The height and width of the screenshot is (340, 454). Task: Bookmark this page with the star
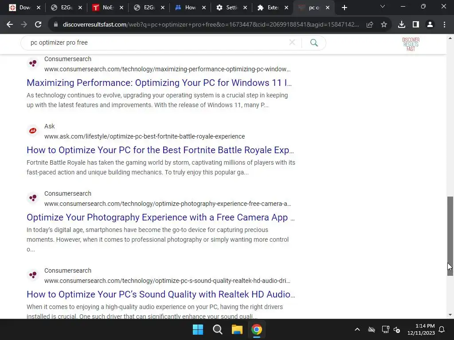click(384, 25)
